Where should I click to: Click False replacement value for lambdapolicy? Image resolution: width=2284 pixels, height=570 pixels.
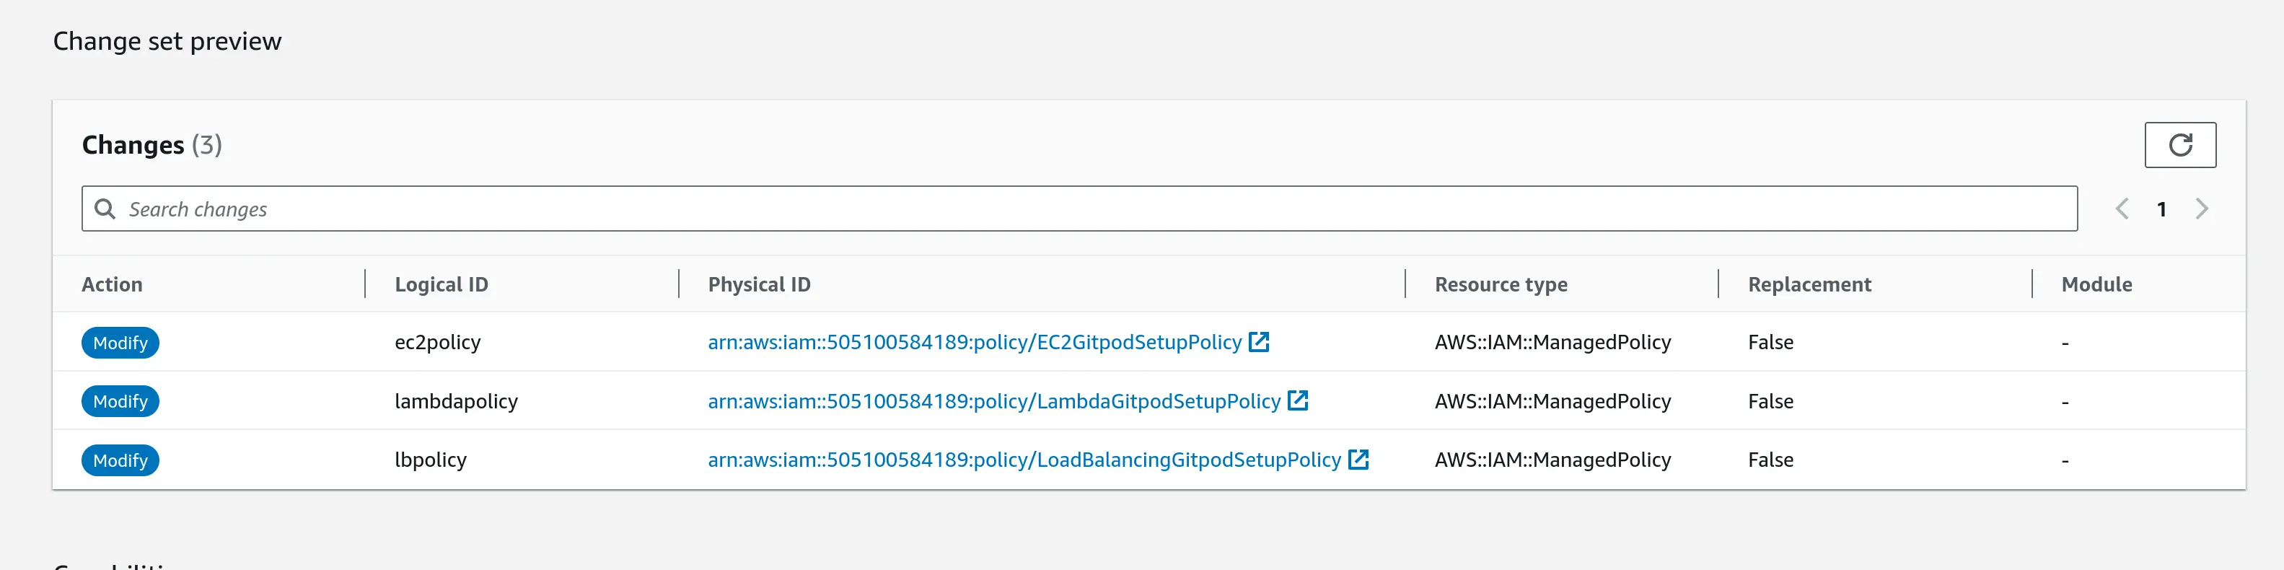point(1770,402)
